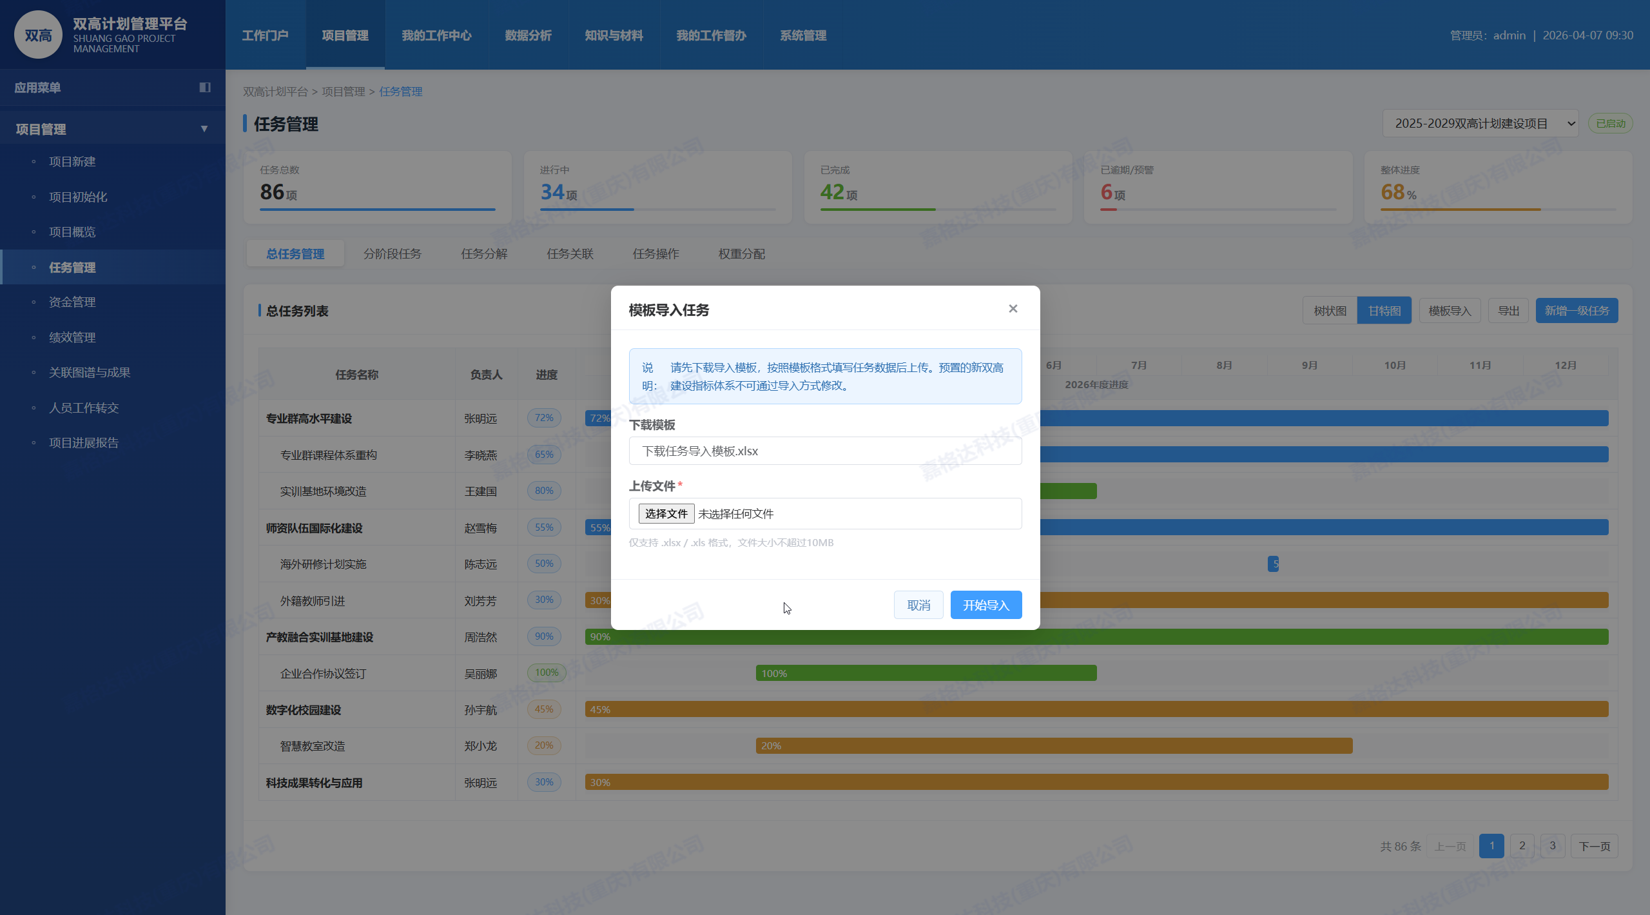Open the 分阶段任务 tab
The image size is (1650, 915).
point(392,253)
